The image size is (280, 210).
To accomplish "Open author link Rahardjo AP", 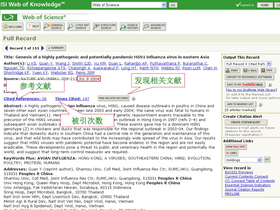I will point(136,63).
